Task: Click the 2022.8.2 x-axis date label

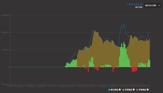Action: [x=93, y=86]
